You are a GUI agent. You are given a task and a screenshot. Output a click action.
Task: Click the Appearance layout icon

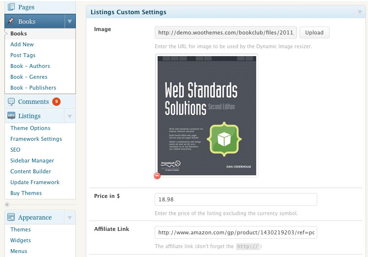[11, 217]
